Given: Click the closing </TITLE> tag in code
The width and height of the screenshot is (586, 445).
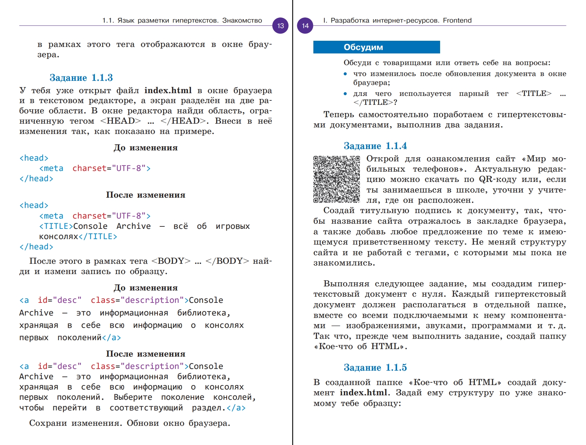Looking at the screenshot, I should (x=98, y=237).
